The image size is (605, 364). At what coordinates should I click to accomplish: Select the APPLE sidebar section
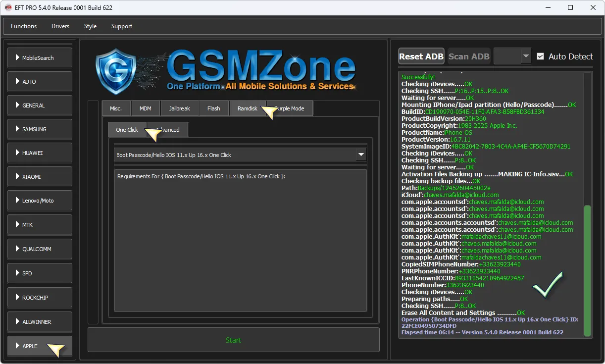pyautogui.click(x=40, y=346)
